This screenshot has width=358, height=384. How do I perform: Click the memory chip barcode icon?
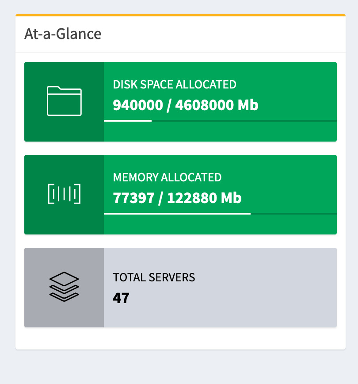(64, 194)
